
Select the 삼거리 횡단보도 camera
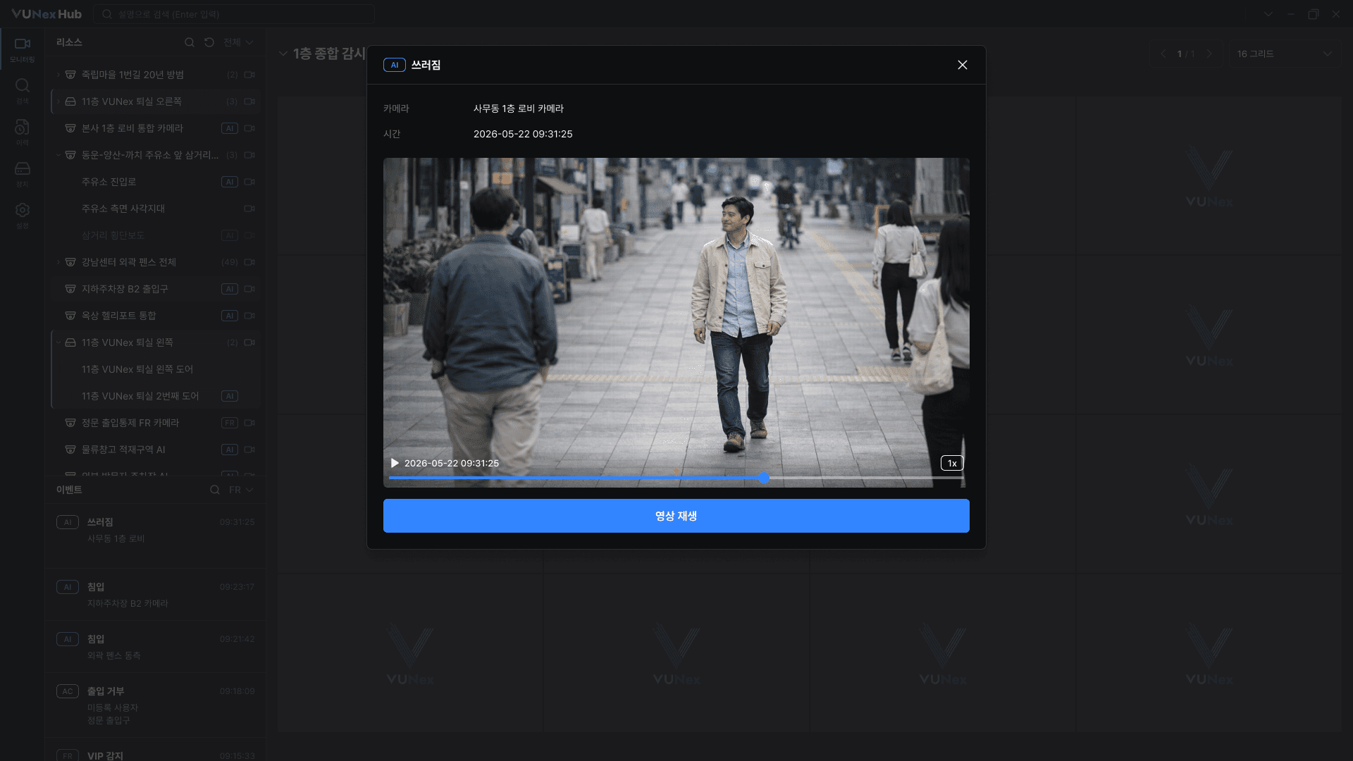pyautogui.click(x=156, y=235)
